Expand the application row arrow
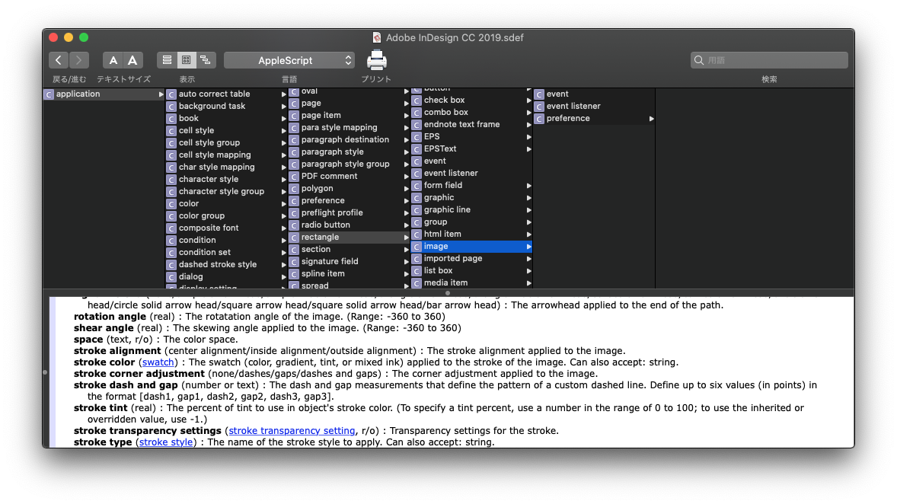Screen dimensions: 897x504 click(161, 94)
